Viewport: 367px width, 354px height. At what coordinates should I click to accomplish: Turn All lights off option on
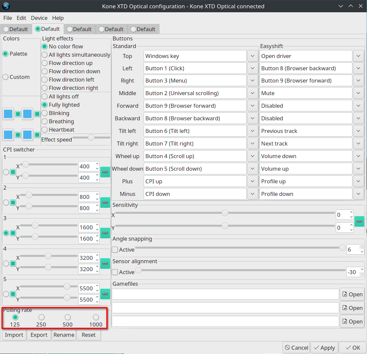point(44,96)
